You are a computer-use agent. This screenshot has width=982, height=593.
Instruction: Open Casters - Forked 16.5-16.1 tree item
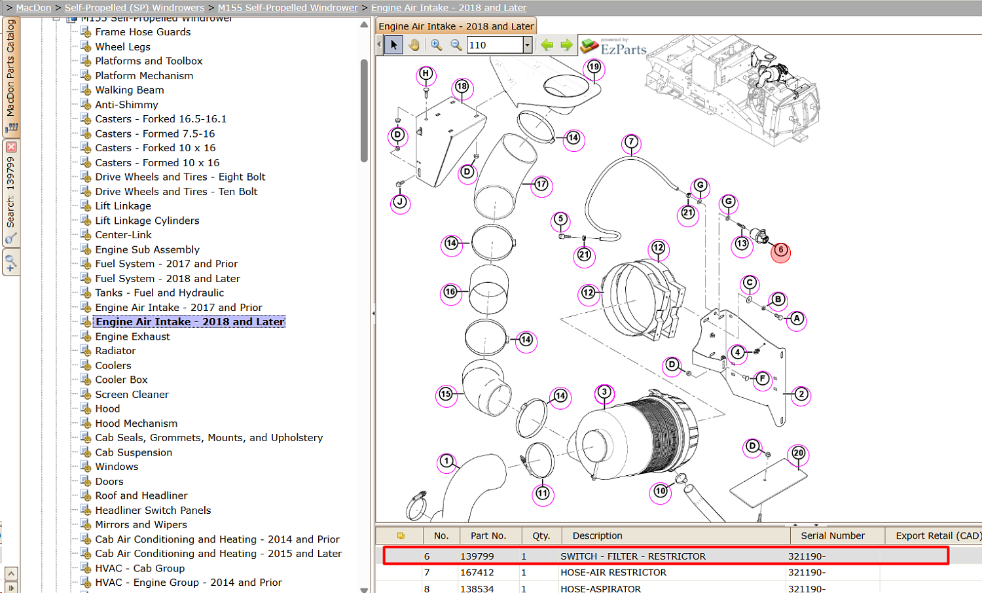pos(161,119)
